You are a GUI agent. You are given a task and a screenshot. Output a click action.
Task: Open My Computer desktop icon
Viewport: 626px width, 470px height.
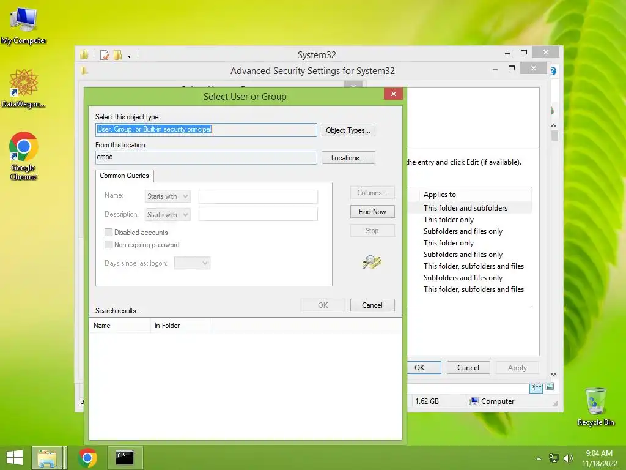pyautogui.click(x=24, y=26)
